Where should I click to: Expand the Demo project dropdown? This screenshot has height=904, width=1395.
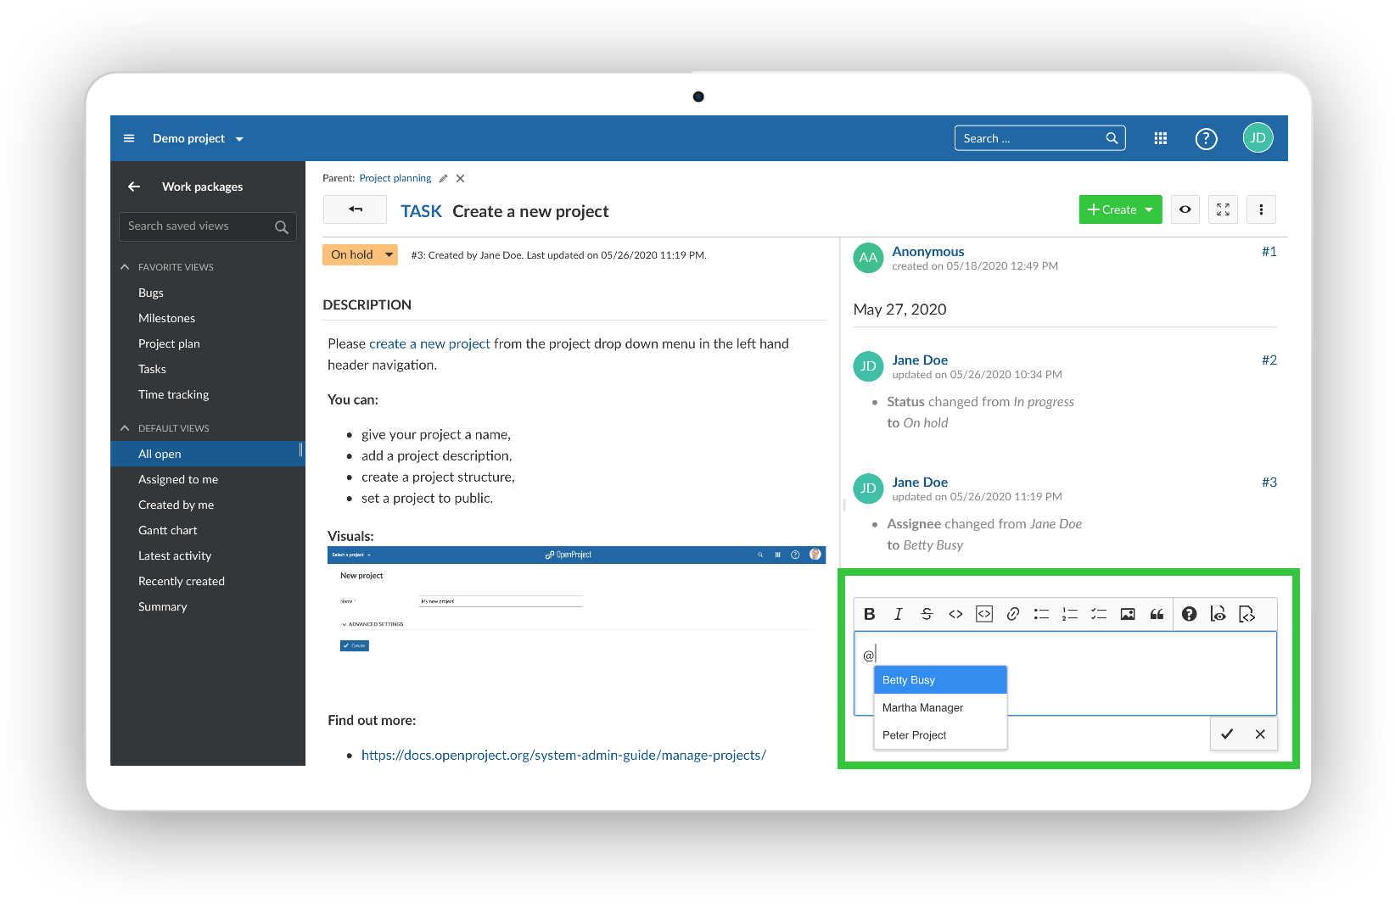coord(198,138)
